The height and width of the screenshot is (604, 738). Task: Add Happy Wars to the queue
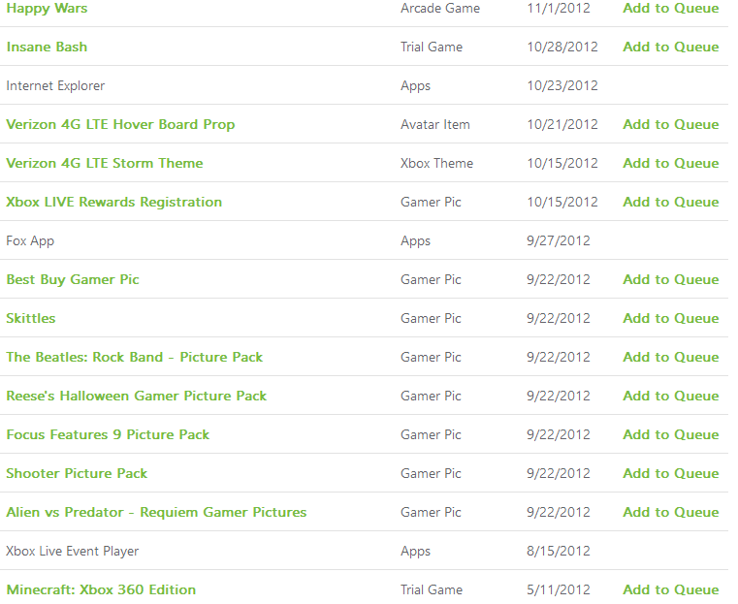(671, 9)
